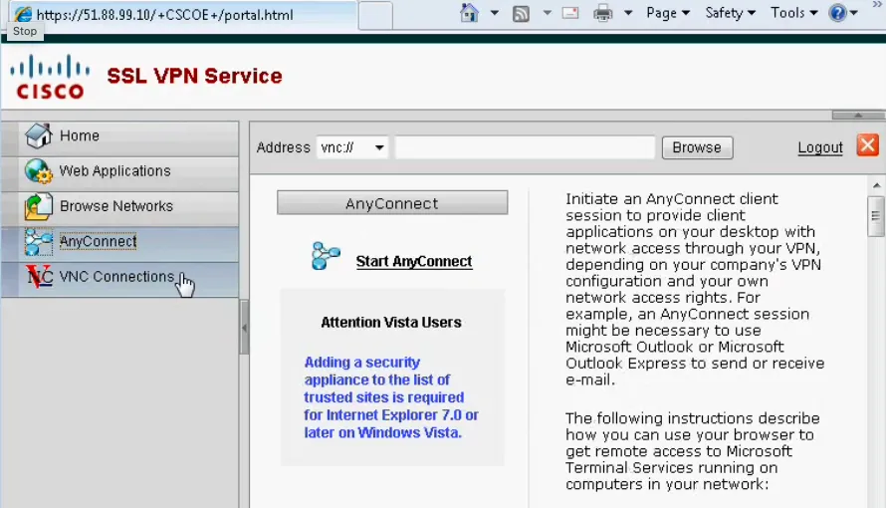Open the Tools menu

click(x=793, y=13)
